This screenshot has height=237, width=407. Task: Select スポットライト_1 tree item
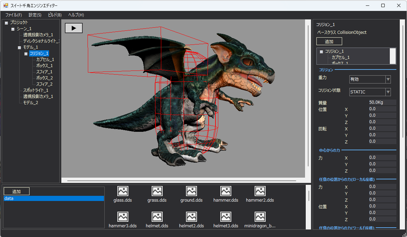36,90
